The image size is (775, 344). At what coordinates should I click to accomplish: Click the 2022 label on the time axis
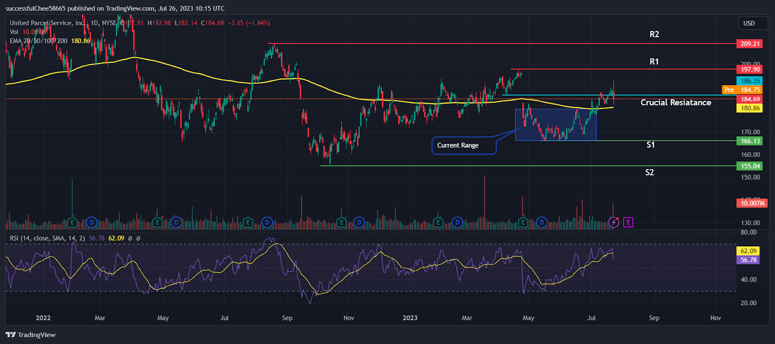point(43,318)
